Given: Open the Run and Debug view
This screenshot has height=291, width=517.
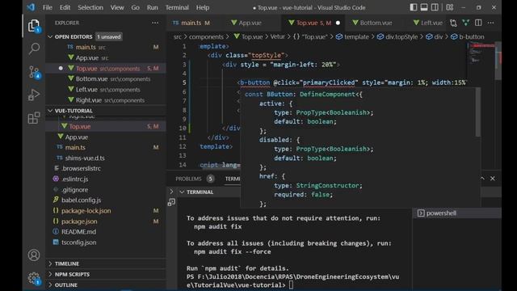Looking at the screenshot, I should pos(34,95).
